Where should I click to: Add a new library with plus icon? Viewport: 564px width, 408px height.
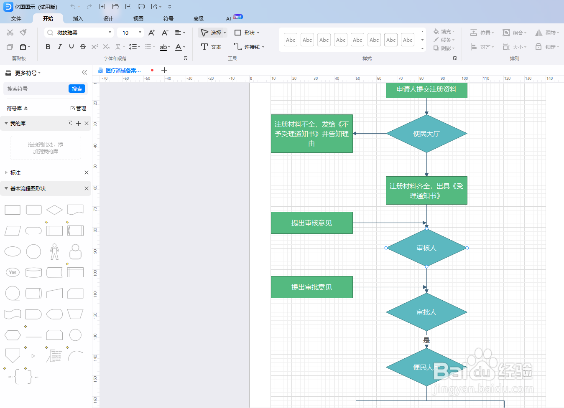(x=78, y=123)
